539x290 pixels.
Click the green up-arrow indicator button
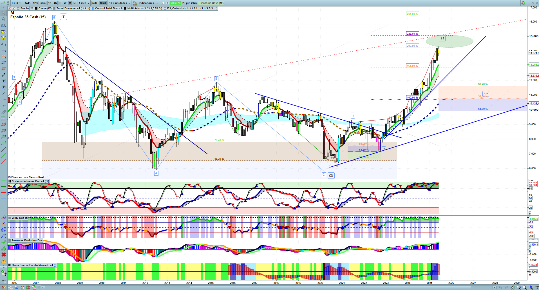click(x=14, y=8)
